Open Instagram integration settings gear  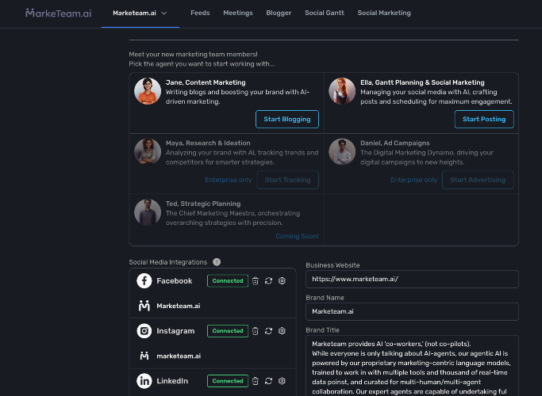pos(282,331)
